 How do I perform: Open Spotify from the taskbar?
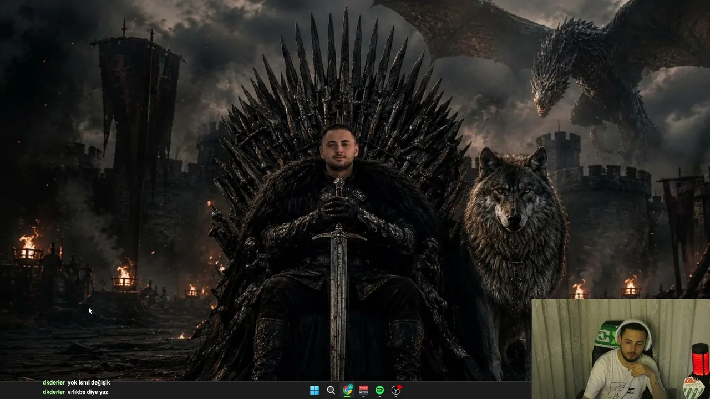(380, 390)
